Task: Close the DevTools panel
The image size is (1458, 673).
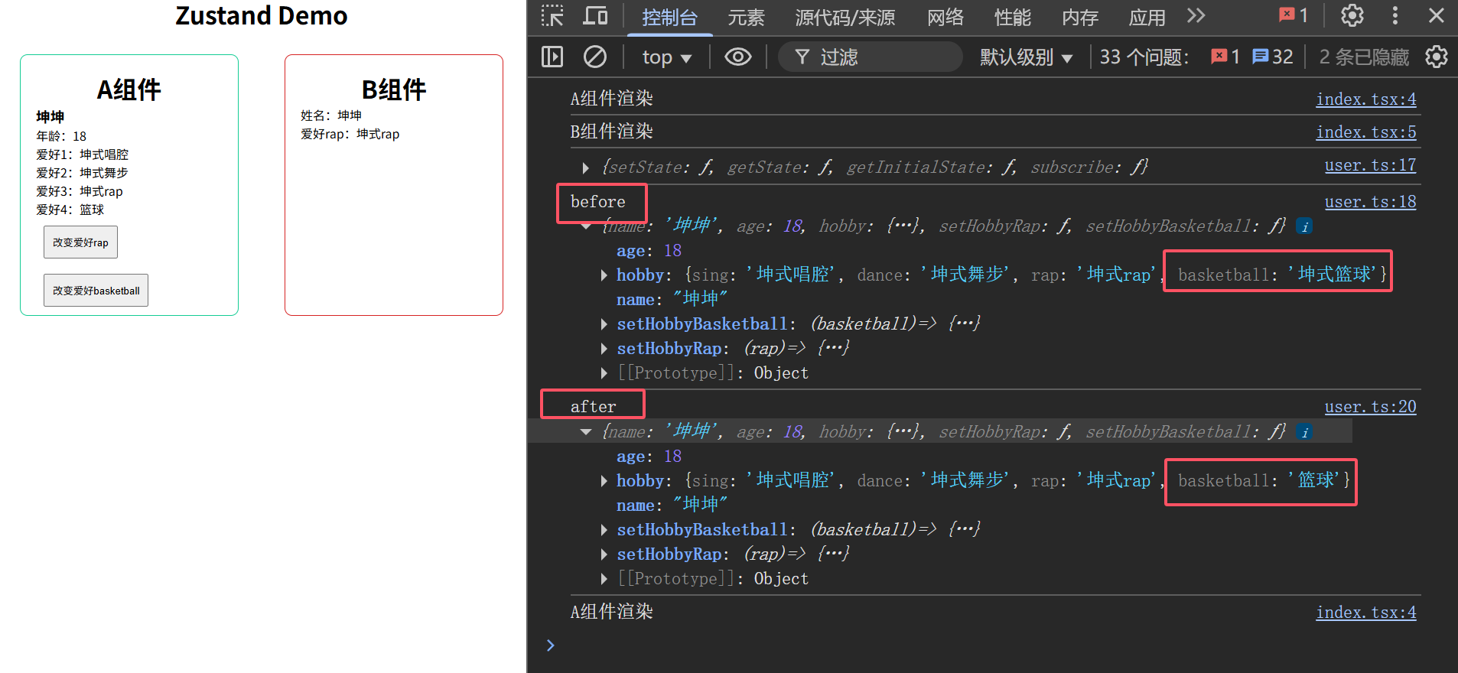Action: point(1437,16)
